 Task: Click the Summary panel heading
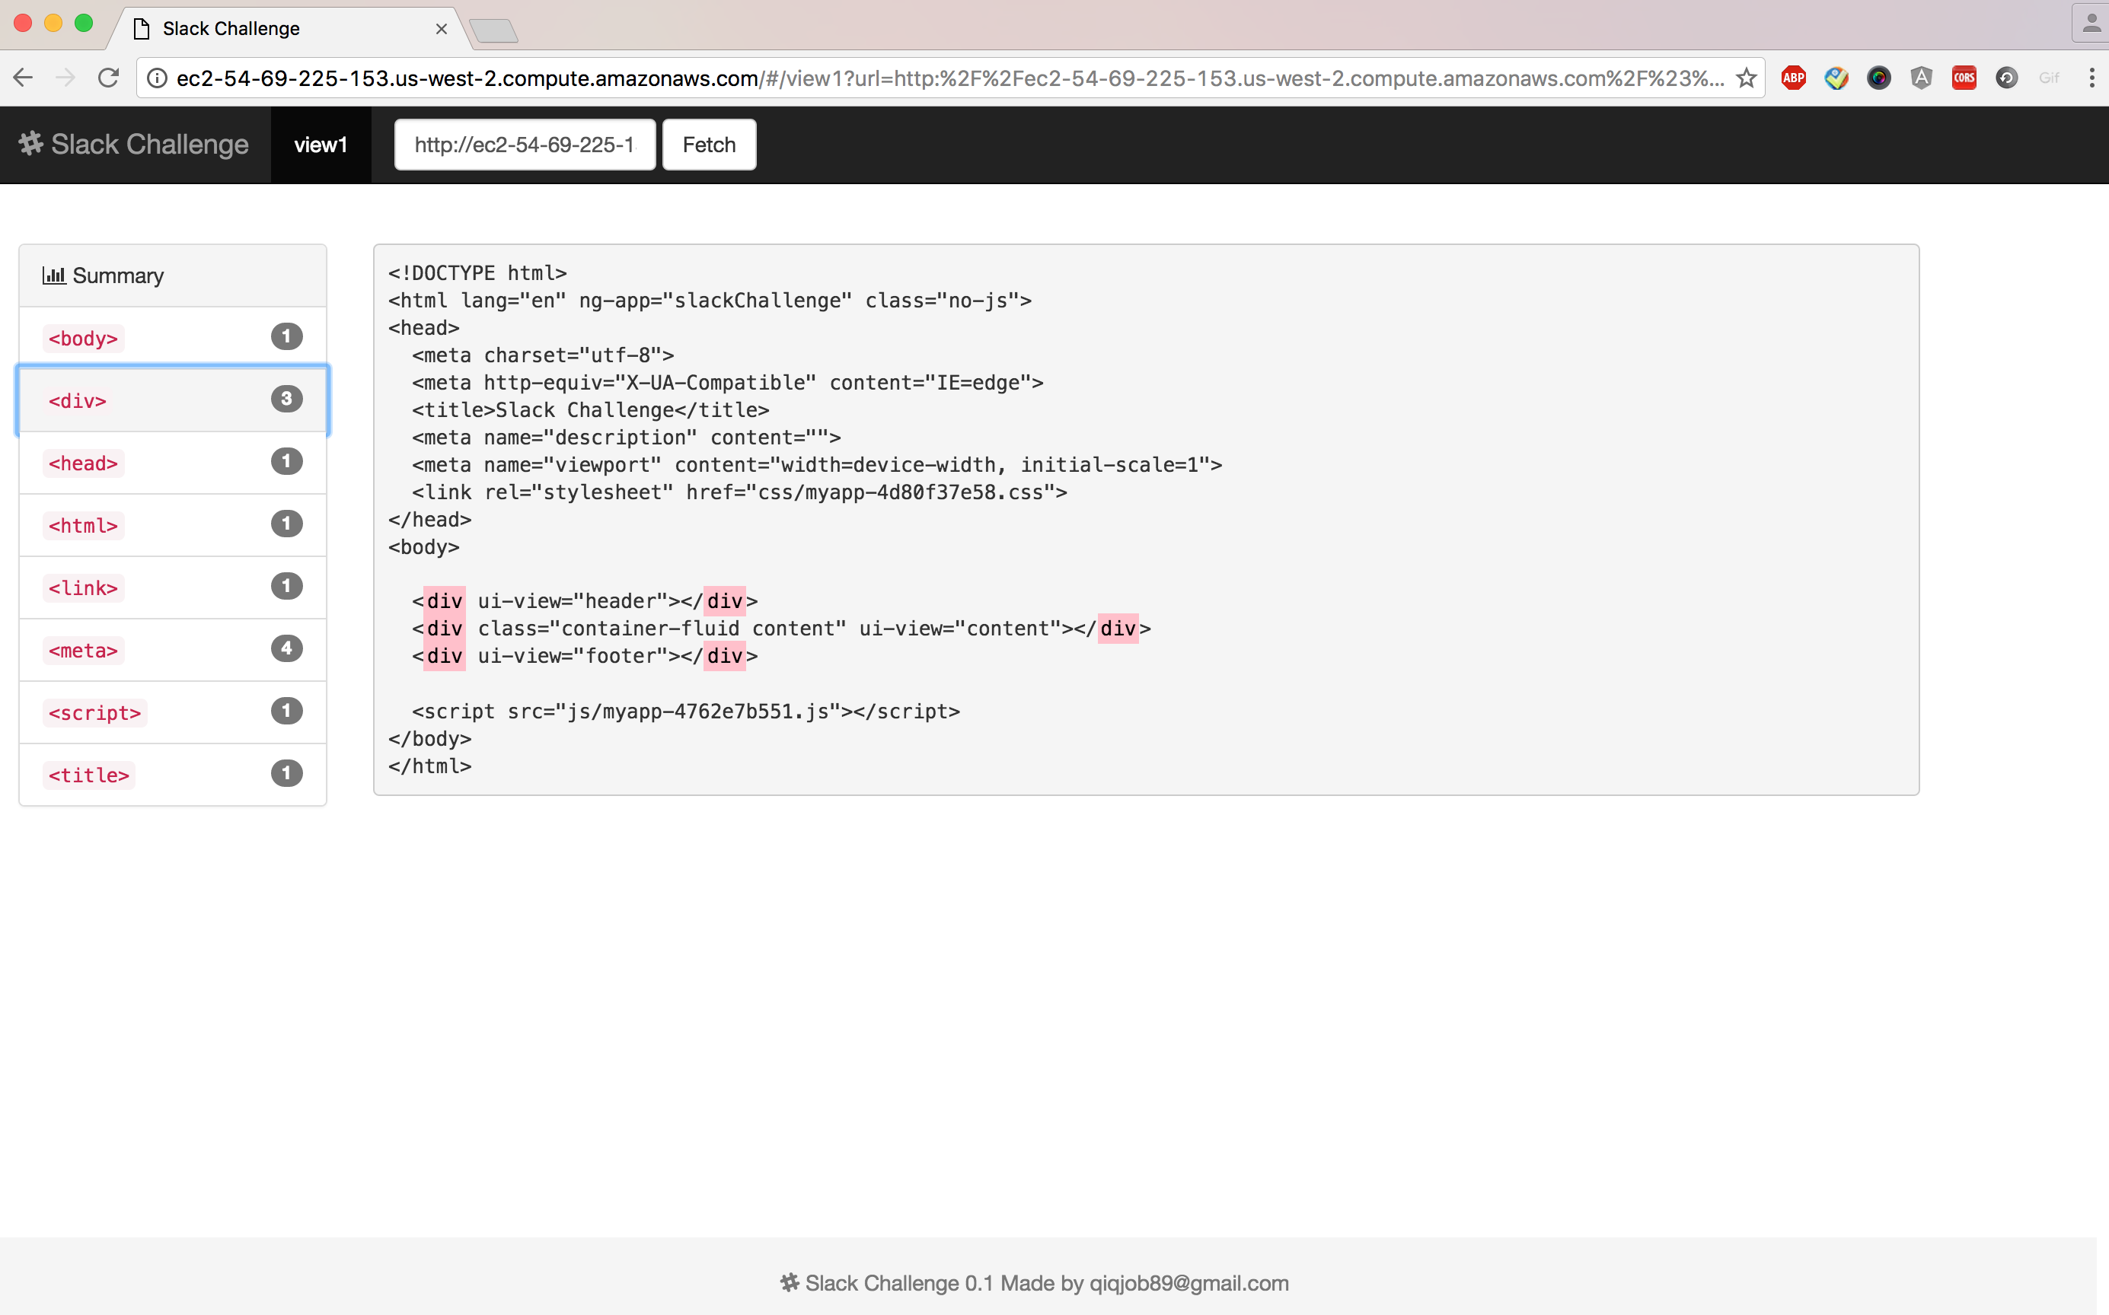point(173,275)
